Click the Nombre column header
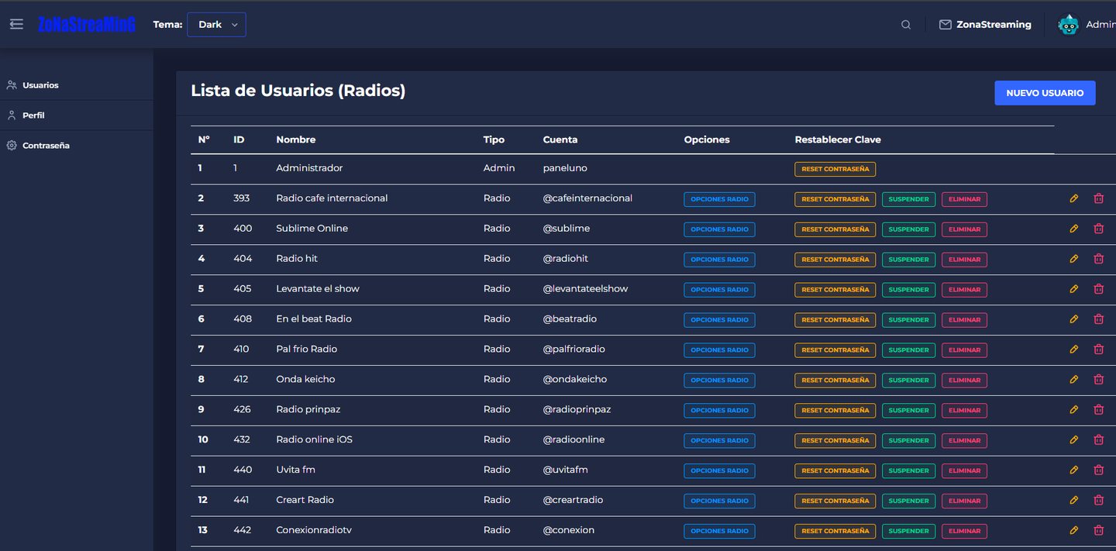The height and width of the screenshot is (551, 1116). click(x=296, y=139)
